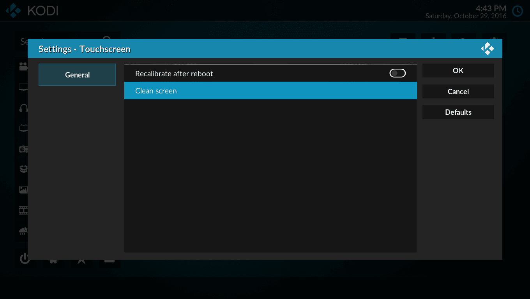530x299 pixels.
Task: Click the Kodi logo at top left
Action: [x=14, y=11]
